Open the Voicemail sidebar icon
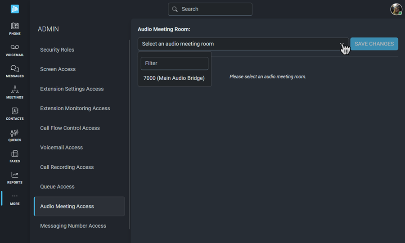Image resolution: width=405 pixels, height=243 pixels. pos(15,47)
